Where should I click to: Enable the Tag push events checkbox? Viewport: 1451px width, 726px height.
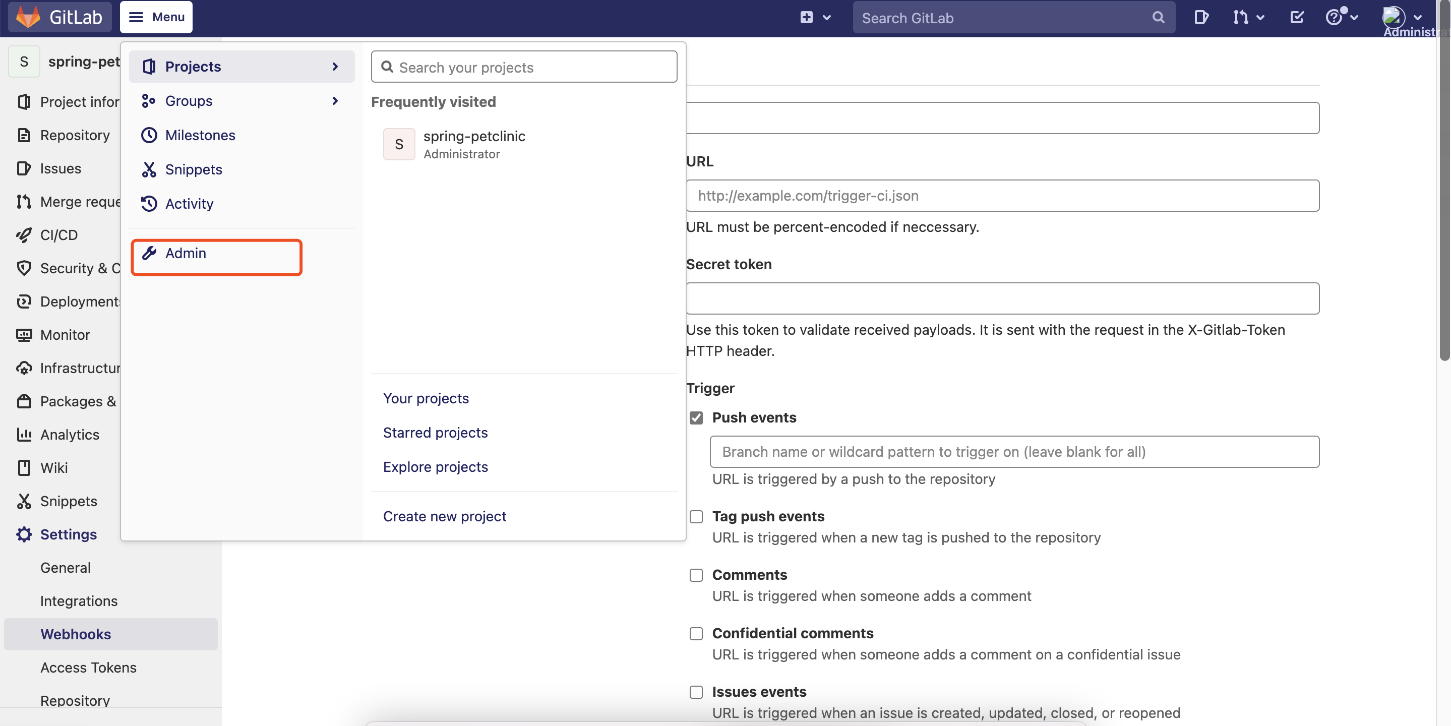696,516
